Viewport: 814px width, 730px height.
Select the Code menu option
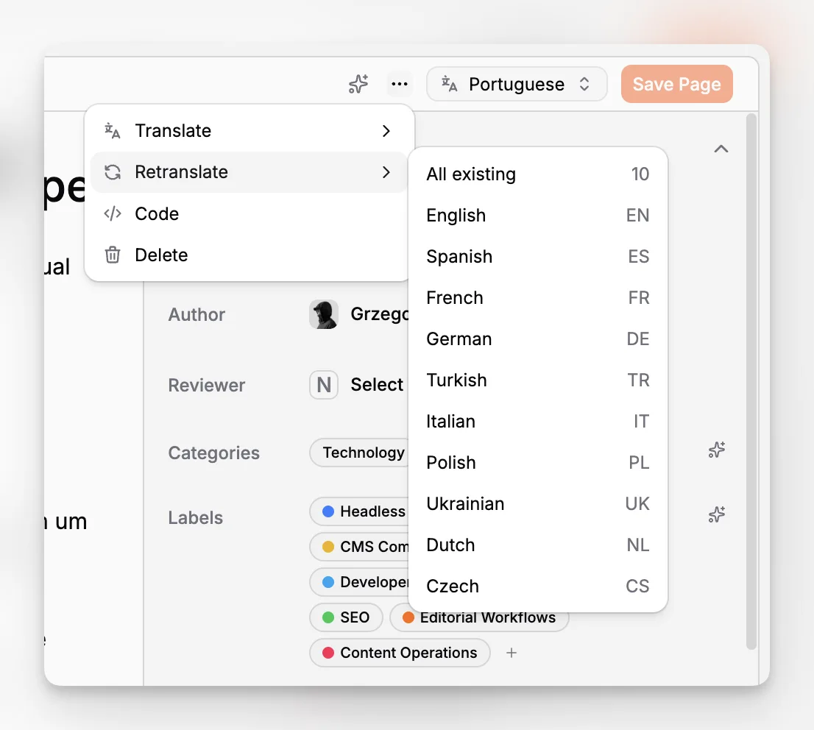[x=249, y=213]
